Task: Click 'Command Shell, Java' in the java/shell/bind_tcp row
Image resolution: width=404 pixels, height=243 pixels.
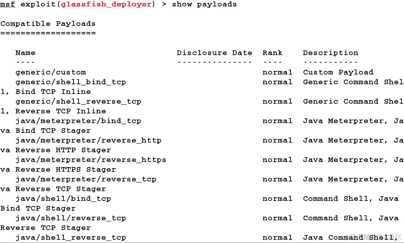Action: click(x=351, y=199)
